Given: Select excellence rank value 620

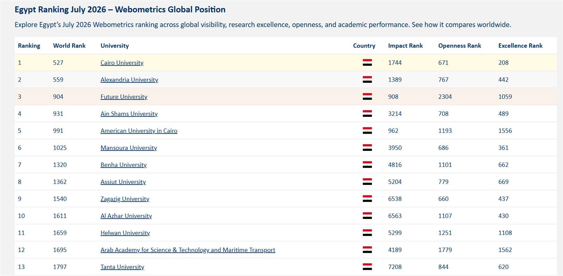Looking at the screenshot, I should 503,267.
